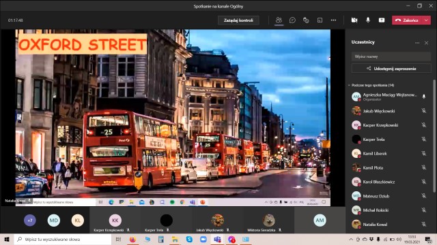Click the +7 more participants bubble
This screenshot has width=437, height=245.
point(30,220)
